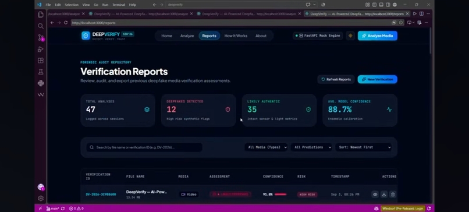
Task: Toggle the panel layout icon
Action: coord(381,5)
